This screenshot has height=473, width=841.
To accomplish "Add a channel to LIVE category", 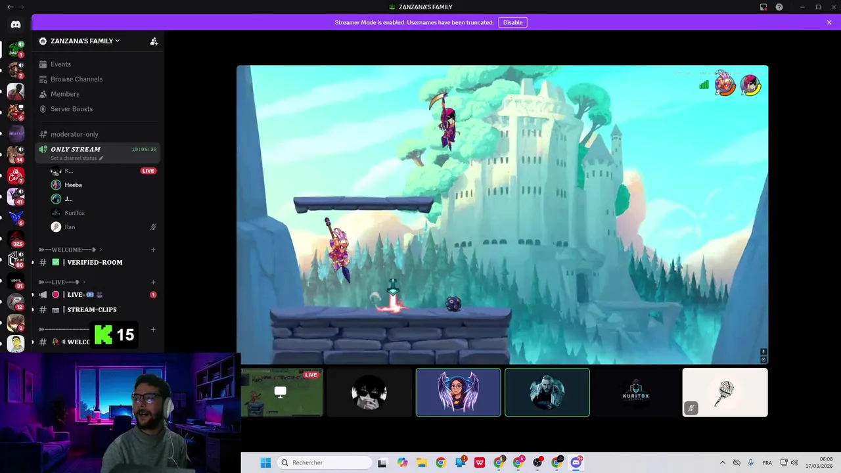I will click(153, 282).
